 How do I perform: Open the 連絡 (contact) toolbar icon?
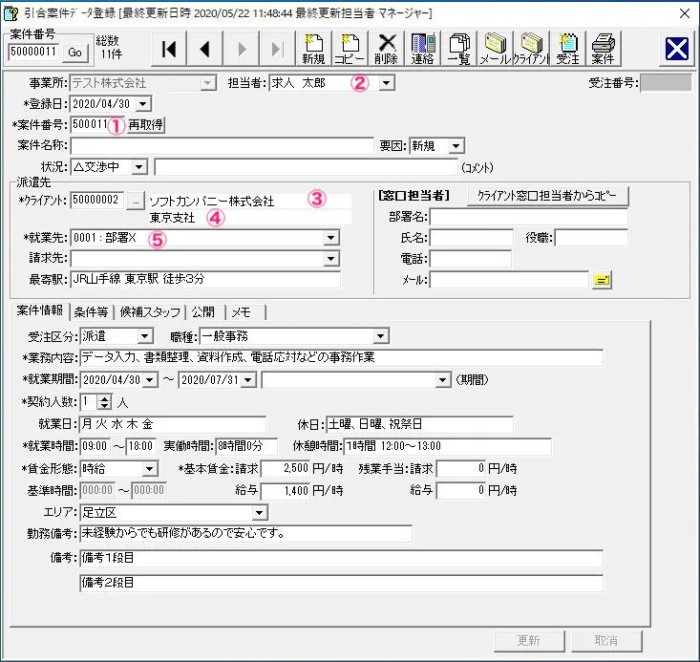[x=424, y=49]
